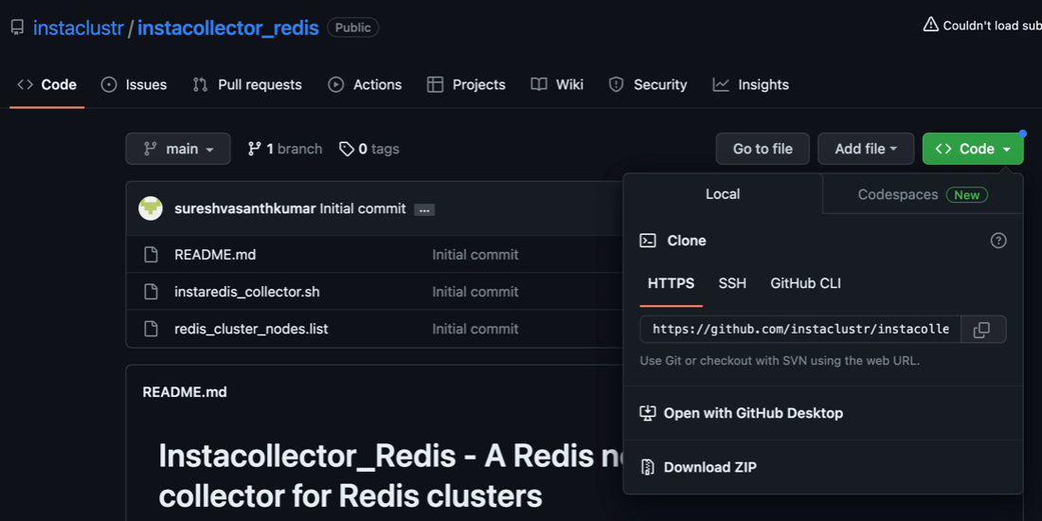Click the file icon next to instaredis_collector.sh
The image size is (1042, 521).
pyautogui.click(x=152, y=292)
